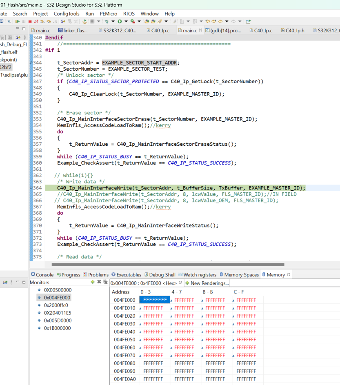
Task: Select the 0X00500000 memory monitor
Action: 58,290
